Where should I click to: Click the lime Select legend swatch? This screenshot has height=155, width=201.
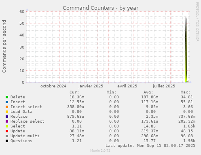(x=7, y=126)
